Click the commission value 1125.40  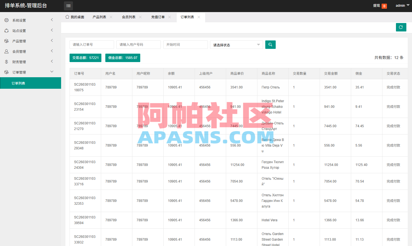361,165
